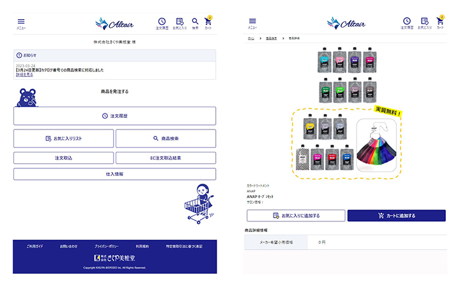The height and width of the screenshot is (287, 460).
Task: Select the 注文取込 button
Action: coord(64,158)
